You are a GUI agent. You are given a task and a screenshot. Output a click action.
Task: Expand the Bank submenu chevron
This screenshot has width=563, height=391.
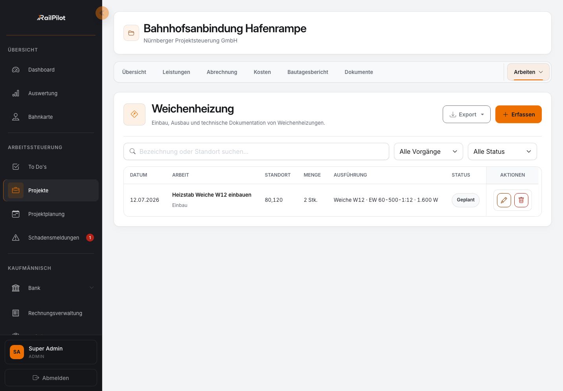[x=92, y=288]
